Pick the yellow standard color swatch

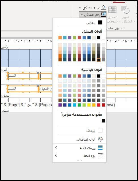89,105
